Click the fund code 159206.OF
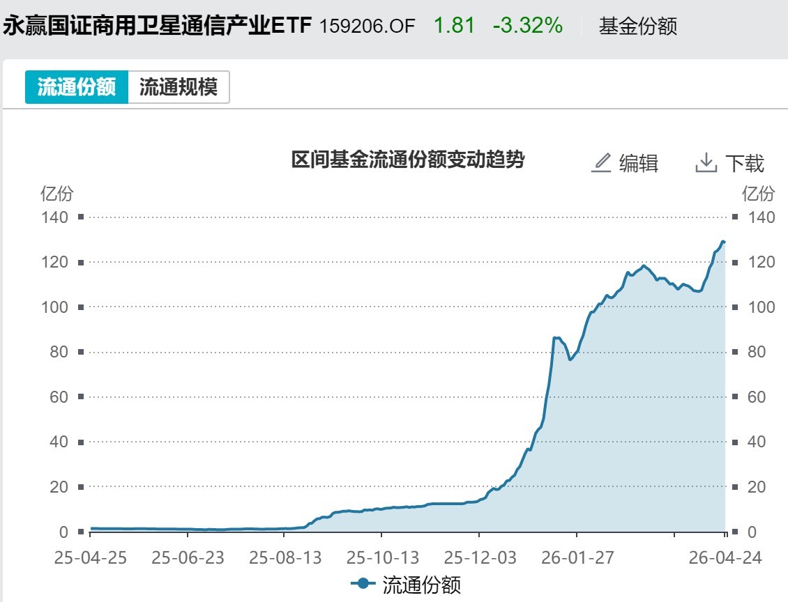 tap(368, 26)
